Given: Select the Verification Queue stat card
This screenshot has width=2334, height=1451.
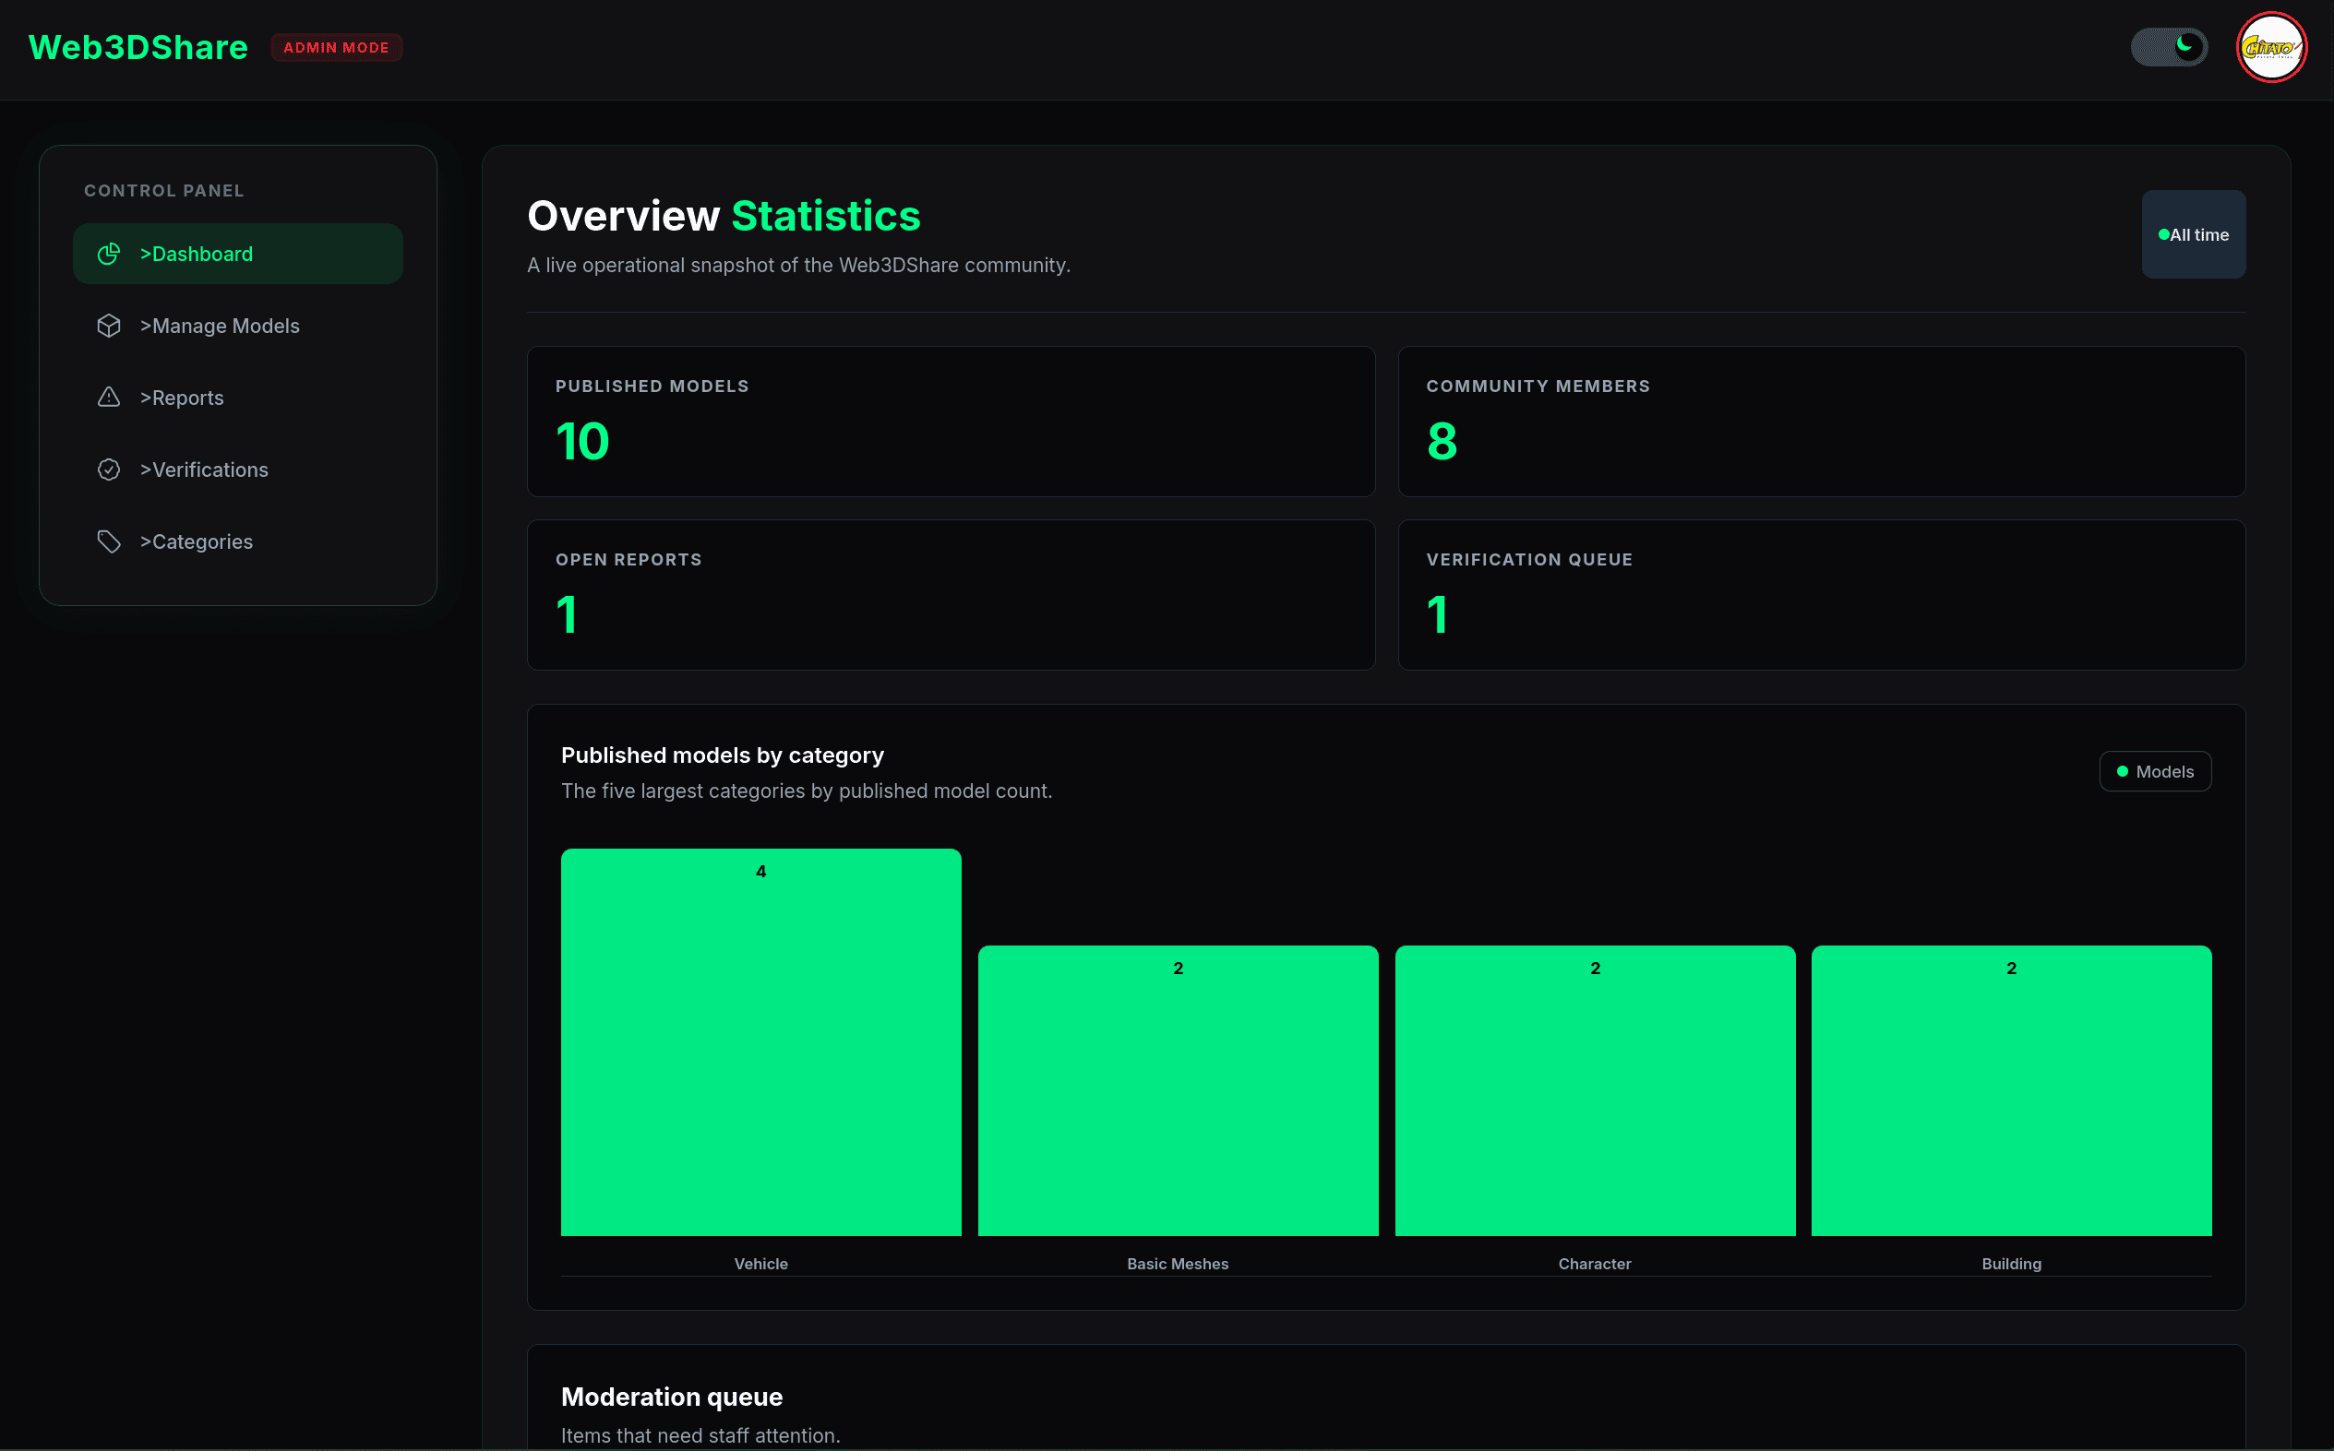Looking at the screenshot, I should [1821, 595].
